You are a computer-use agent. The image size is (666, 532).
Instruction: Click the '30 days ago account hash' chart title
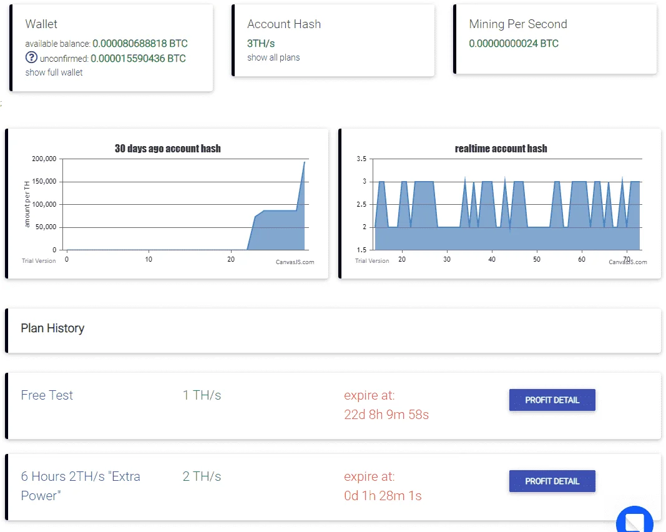pos(168,148)
